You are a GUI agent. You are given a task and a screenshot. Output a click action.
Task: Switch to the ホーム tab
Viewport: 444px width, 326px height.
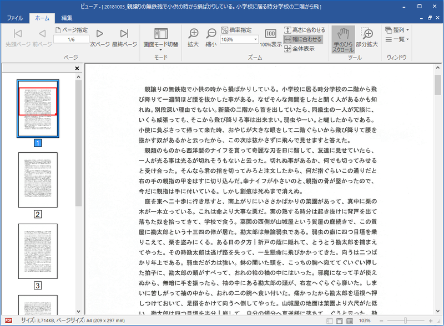42,18
